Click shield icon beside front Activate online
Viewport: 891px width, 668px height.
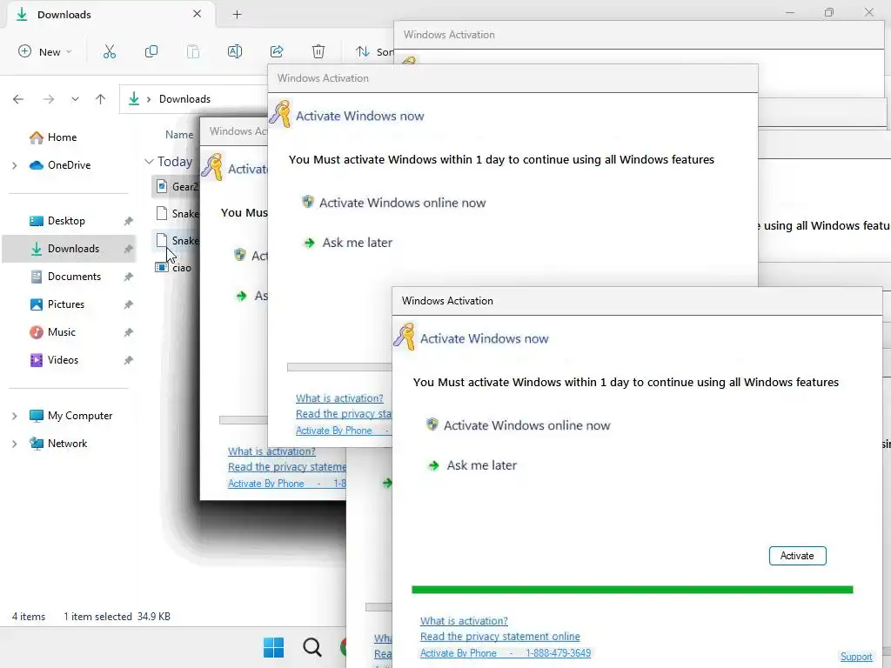coord(432,424)
